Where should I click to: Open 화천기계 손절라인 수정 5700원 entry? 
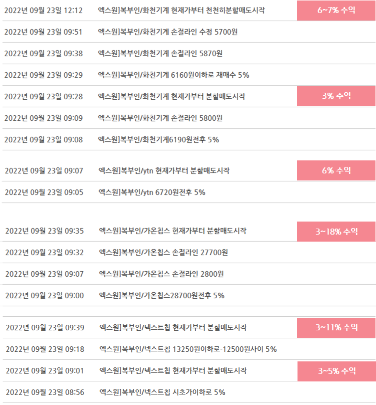[x=168, y=32]
